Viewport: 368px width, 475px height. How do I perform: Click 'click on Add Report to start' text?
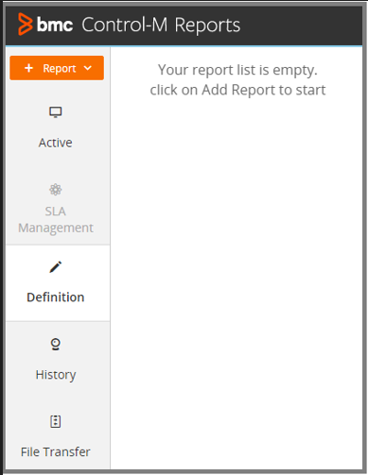click(237, 90)
